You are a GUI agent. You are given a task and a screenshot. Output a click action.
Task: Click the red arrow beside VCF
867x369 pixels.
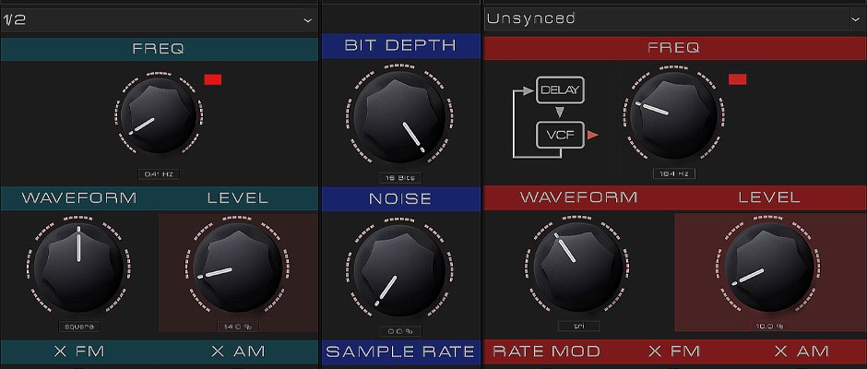coord(593,136)
